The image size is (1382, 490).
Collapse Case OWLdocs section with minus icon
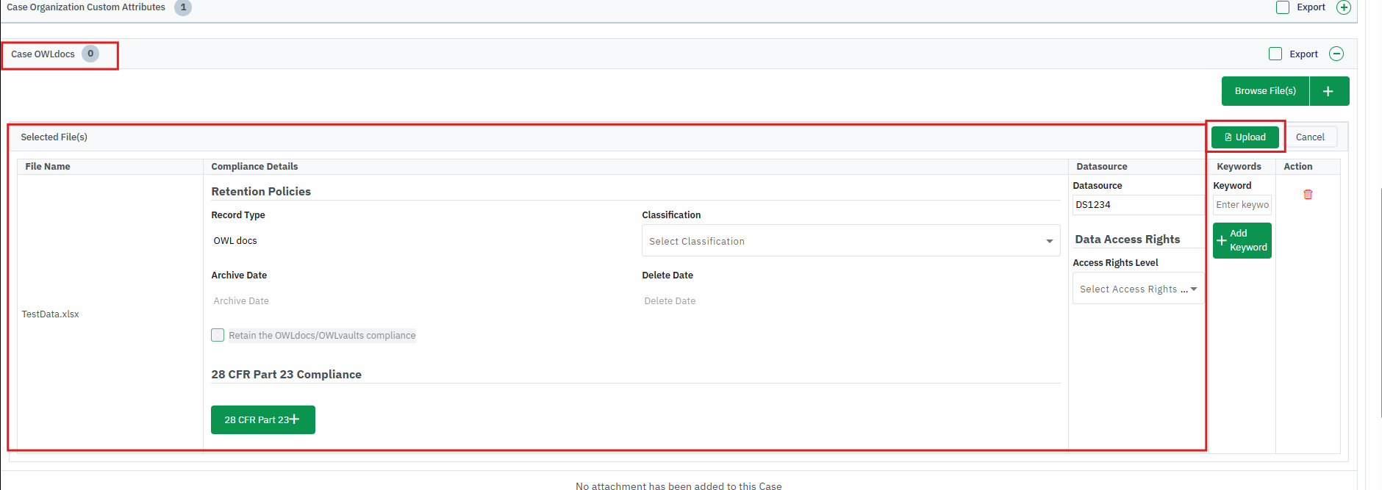pyautogui.click(x=1336, y=54)
